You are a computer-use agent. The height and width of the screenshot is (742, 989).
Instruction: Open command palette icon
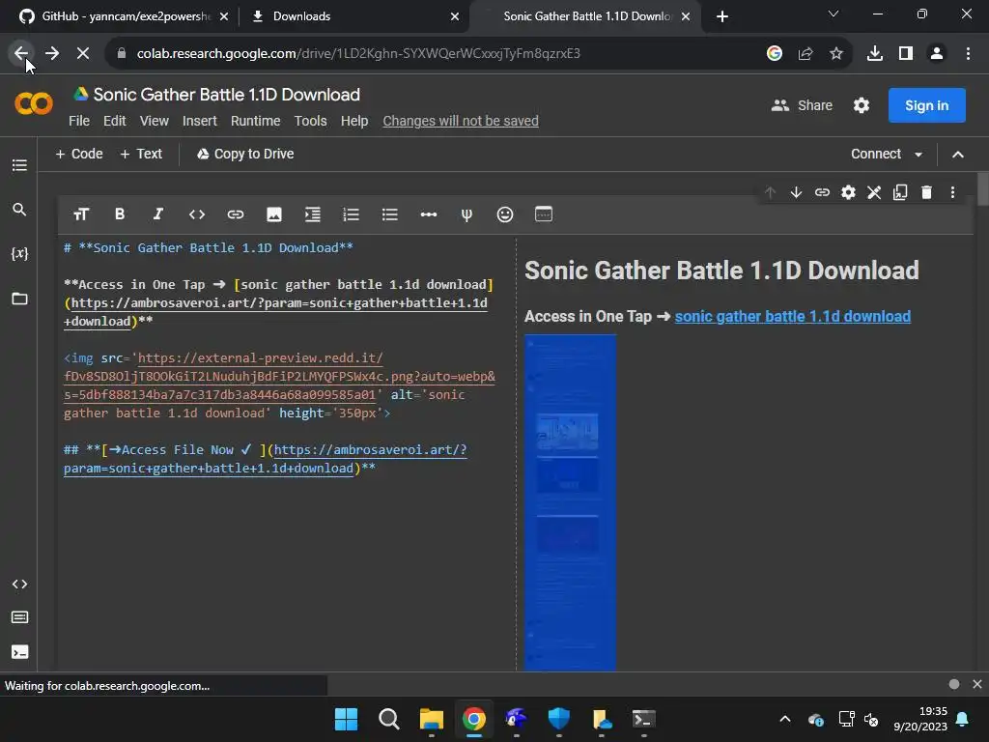(x=19, y=617)
